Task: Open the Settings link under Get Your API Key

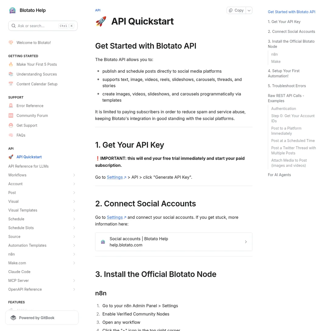Action: coord(115,177)
